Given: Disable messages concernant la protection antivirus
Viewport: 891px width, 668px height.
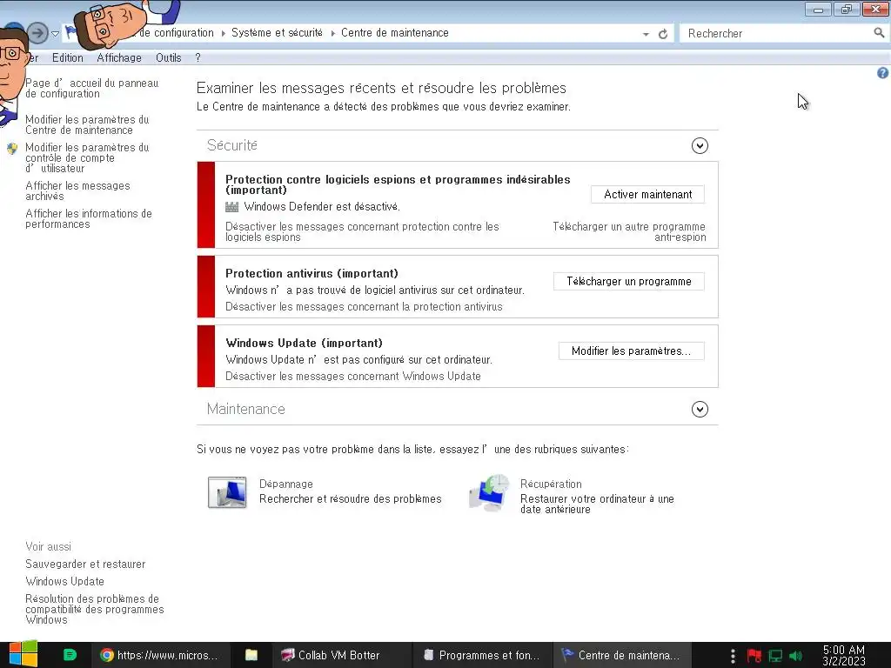Looking at the screenshot, I should pyautogui.click(x=364, y=307).
